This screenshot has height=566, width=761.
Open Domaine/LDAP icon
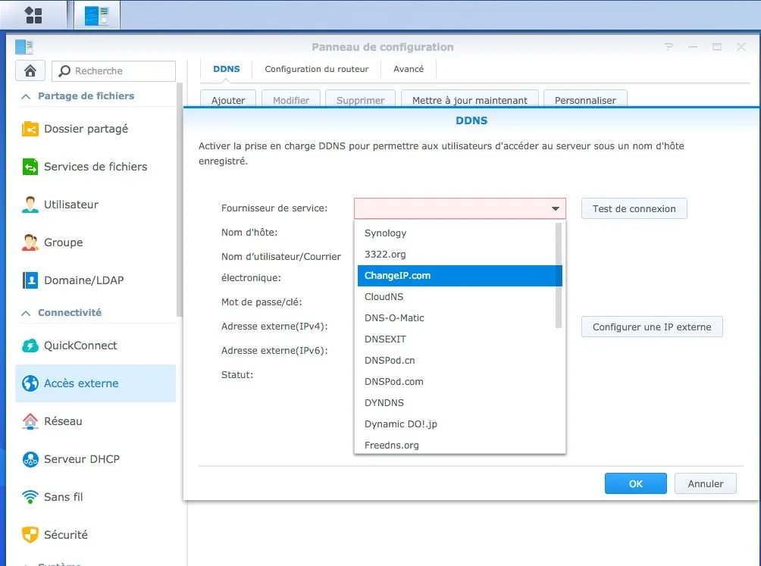click(30, 280)
